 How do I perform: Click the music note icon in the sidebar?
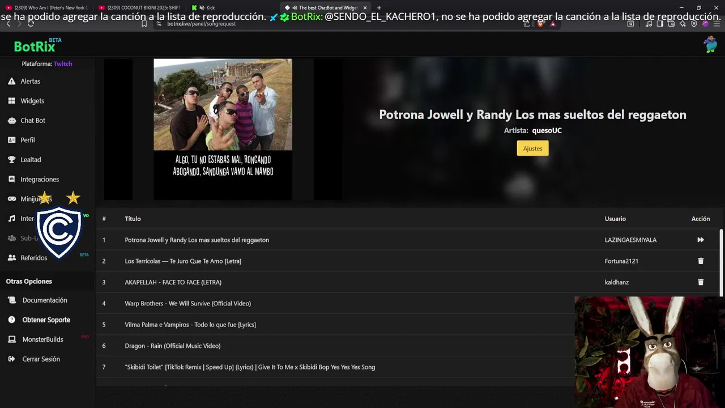(x=11, y=219)
